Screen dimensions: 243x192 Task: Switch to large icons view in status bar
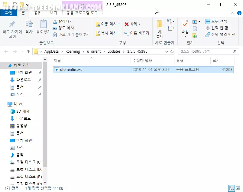(x=238, y=188)
